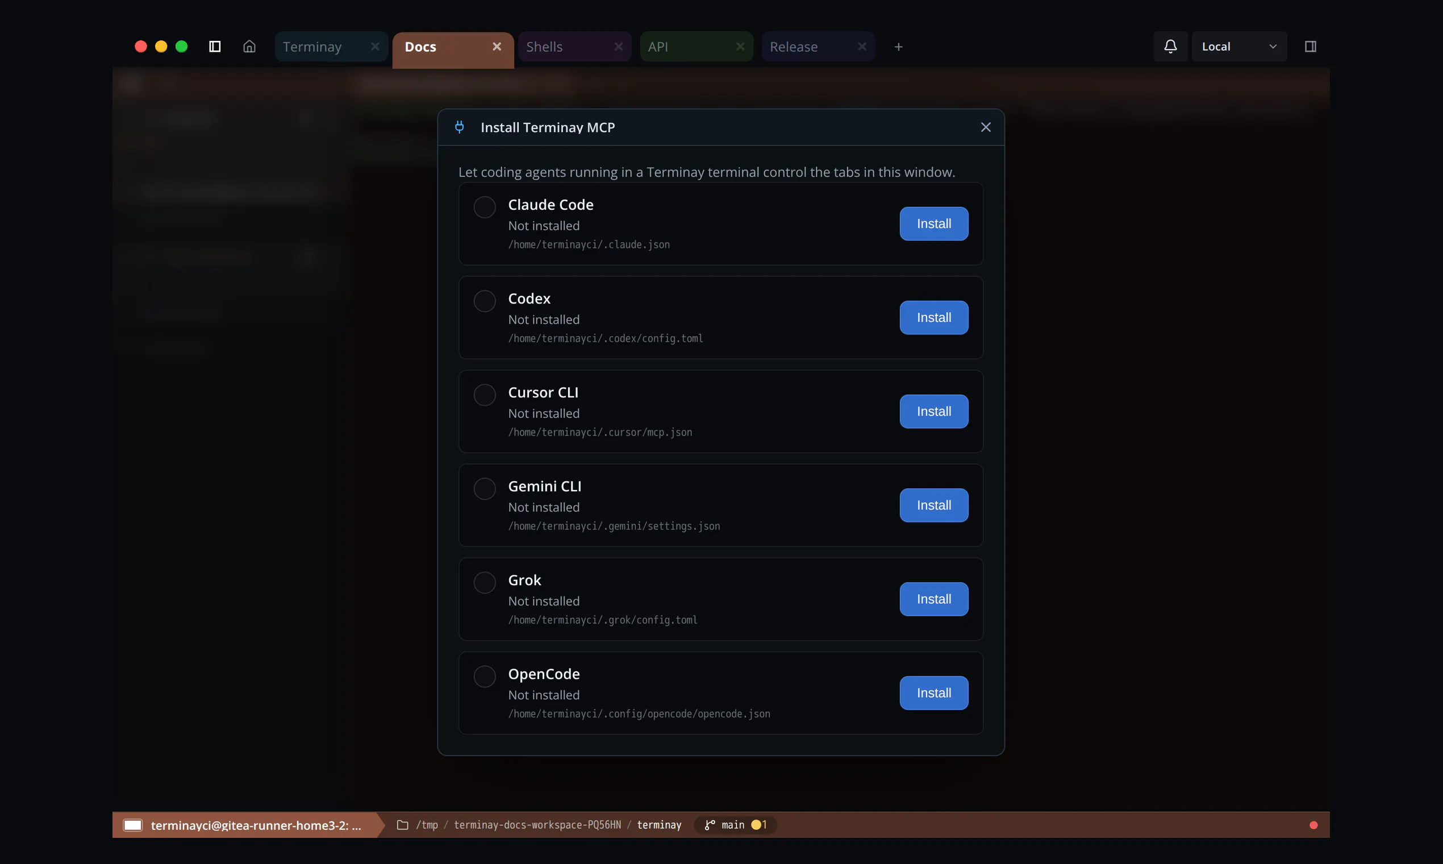
Task: Click the terminayci@gitea-runner-home3-2 session label
Action: pyautogui.click(x=256, y=825)
